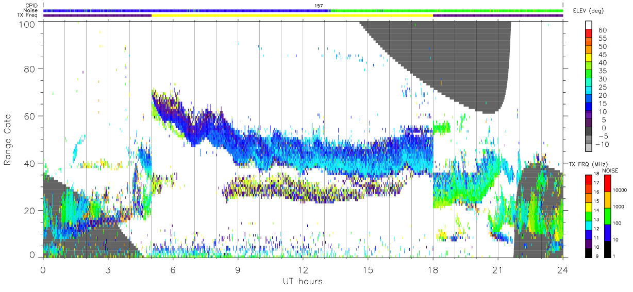Click the yellow segment of the TX Freq strip

pos(292,15)
